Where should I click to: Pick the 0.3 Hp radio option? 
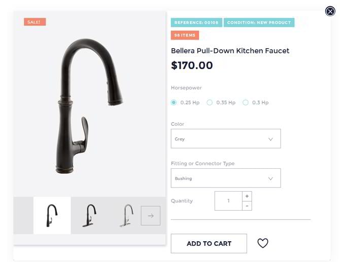[246, 102]
